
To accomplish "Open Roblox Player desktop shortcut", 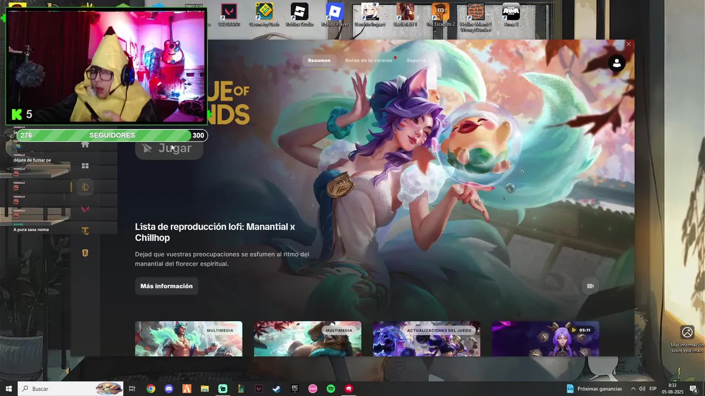I will pos(335,15).
